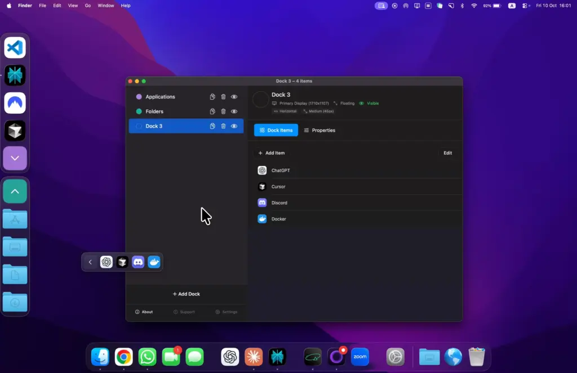Viewport: 577px width, 373px height.
Task: Open the NordVPN icon in the side dock
Action: 15,103
